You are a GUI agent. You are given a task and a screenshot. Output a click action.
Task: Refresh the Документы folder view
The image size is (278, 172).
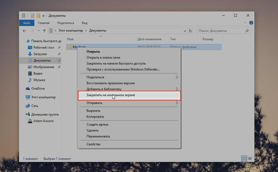click(190, 31)
